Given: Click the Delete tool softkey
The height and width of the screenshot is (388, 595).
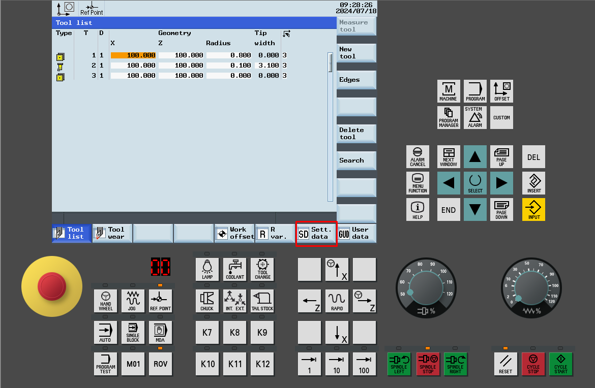Looking at the screenshot, I should (356, 134).
